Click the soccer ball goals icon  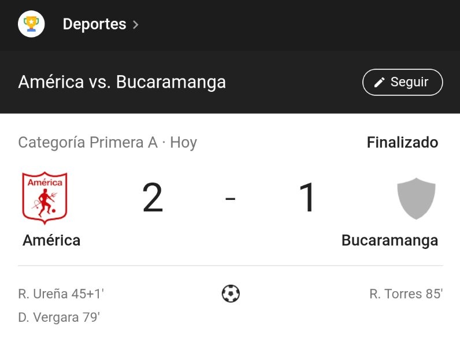tap(231, 293)
